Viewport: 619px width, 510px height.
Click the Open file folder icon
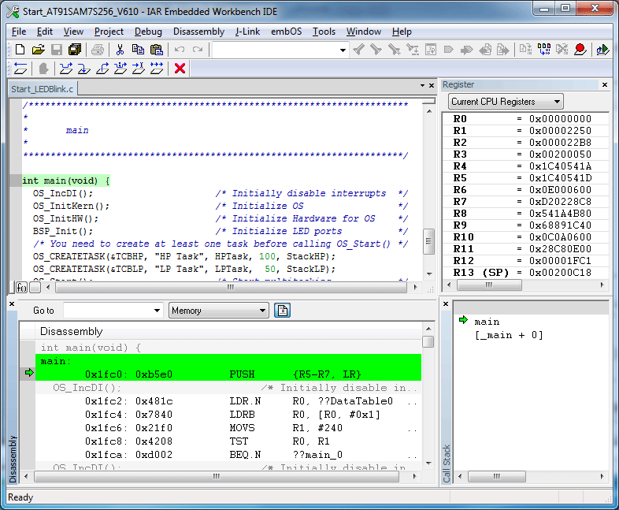(x=38, y=50)
